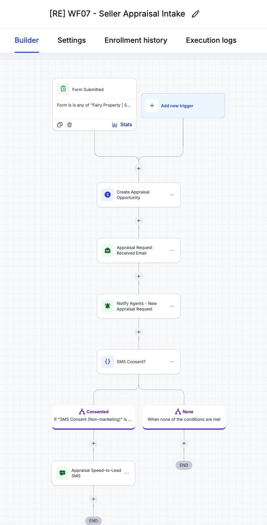View the Execution logs tab
This screenshot has height=525, width=267.
(211, 40)
